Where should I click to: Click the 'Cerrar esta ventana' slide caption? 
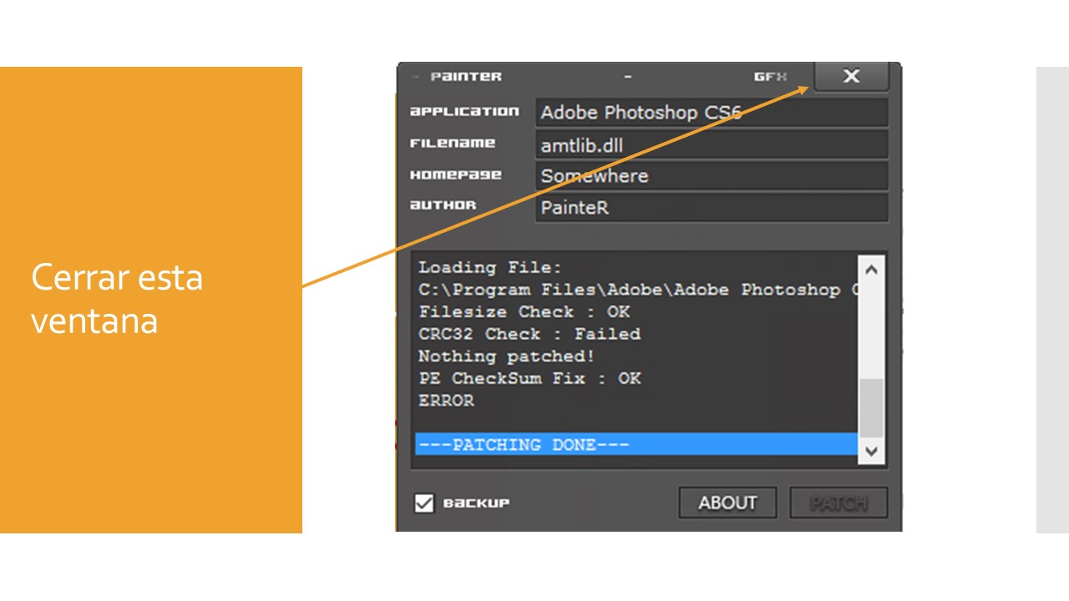click(117, 299)
